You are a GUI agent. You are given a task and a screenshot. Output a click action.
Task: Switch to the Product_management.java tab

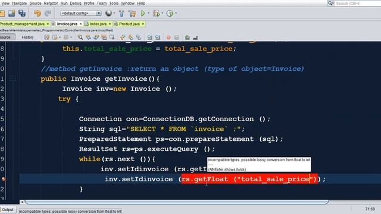point(22,24)
